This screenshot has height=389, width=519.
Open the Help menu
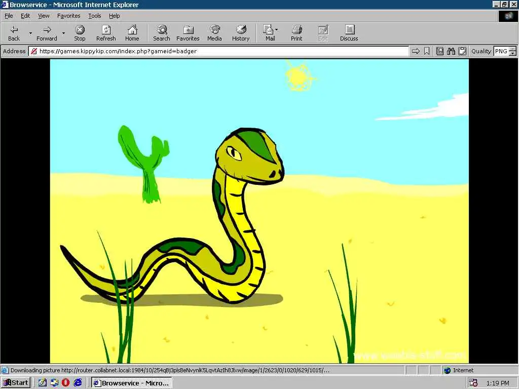point(114,16)
